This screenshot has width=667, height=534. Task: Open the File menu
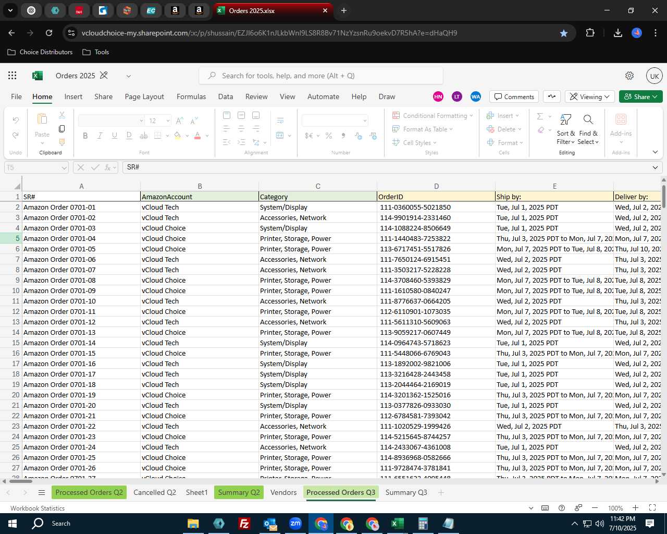point(17,96)
